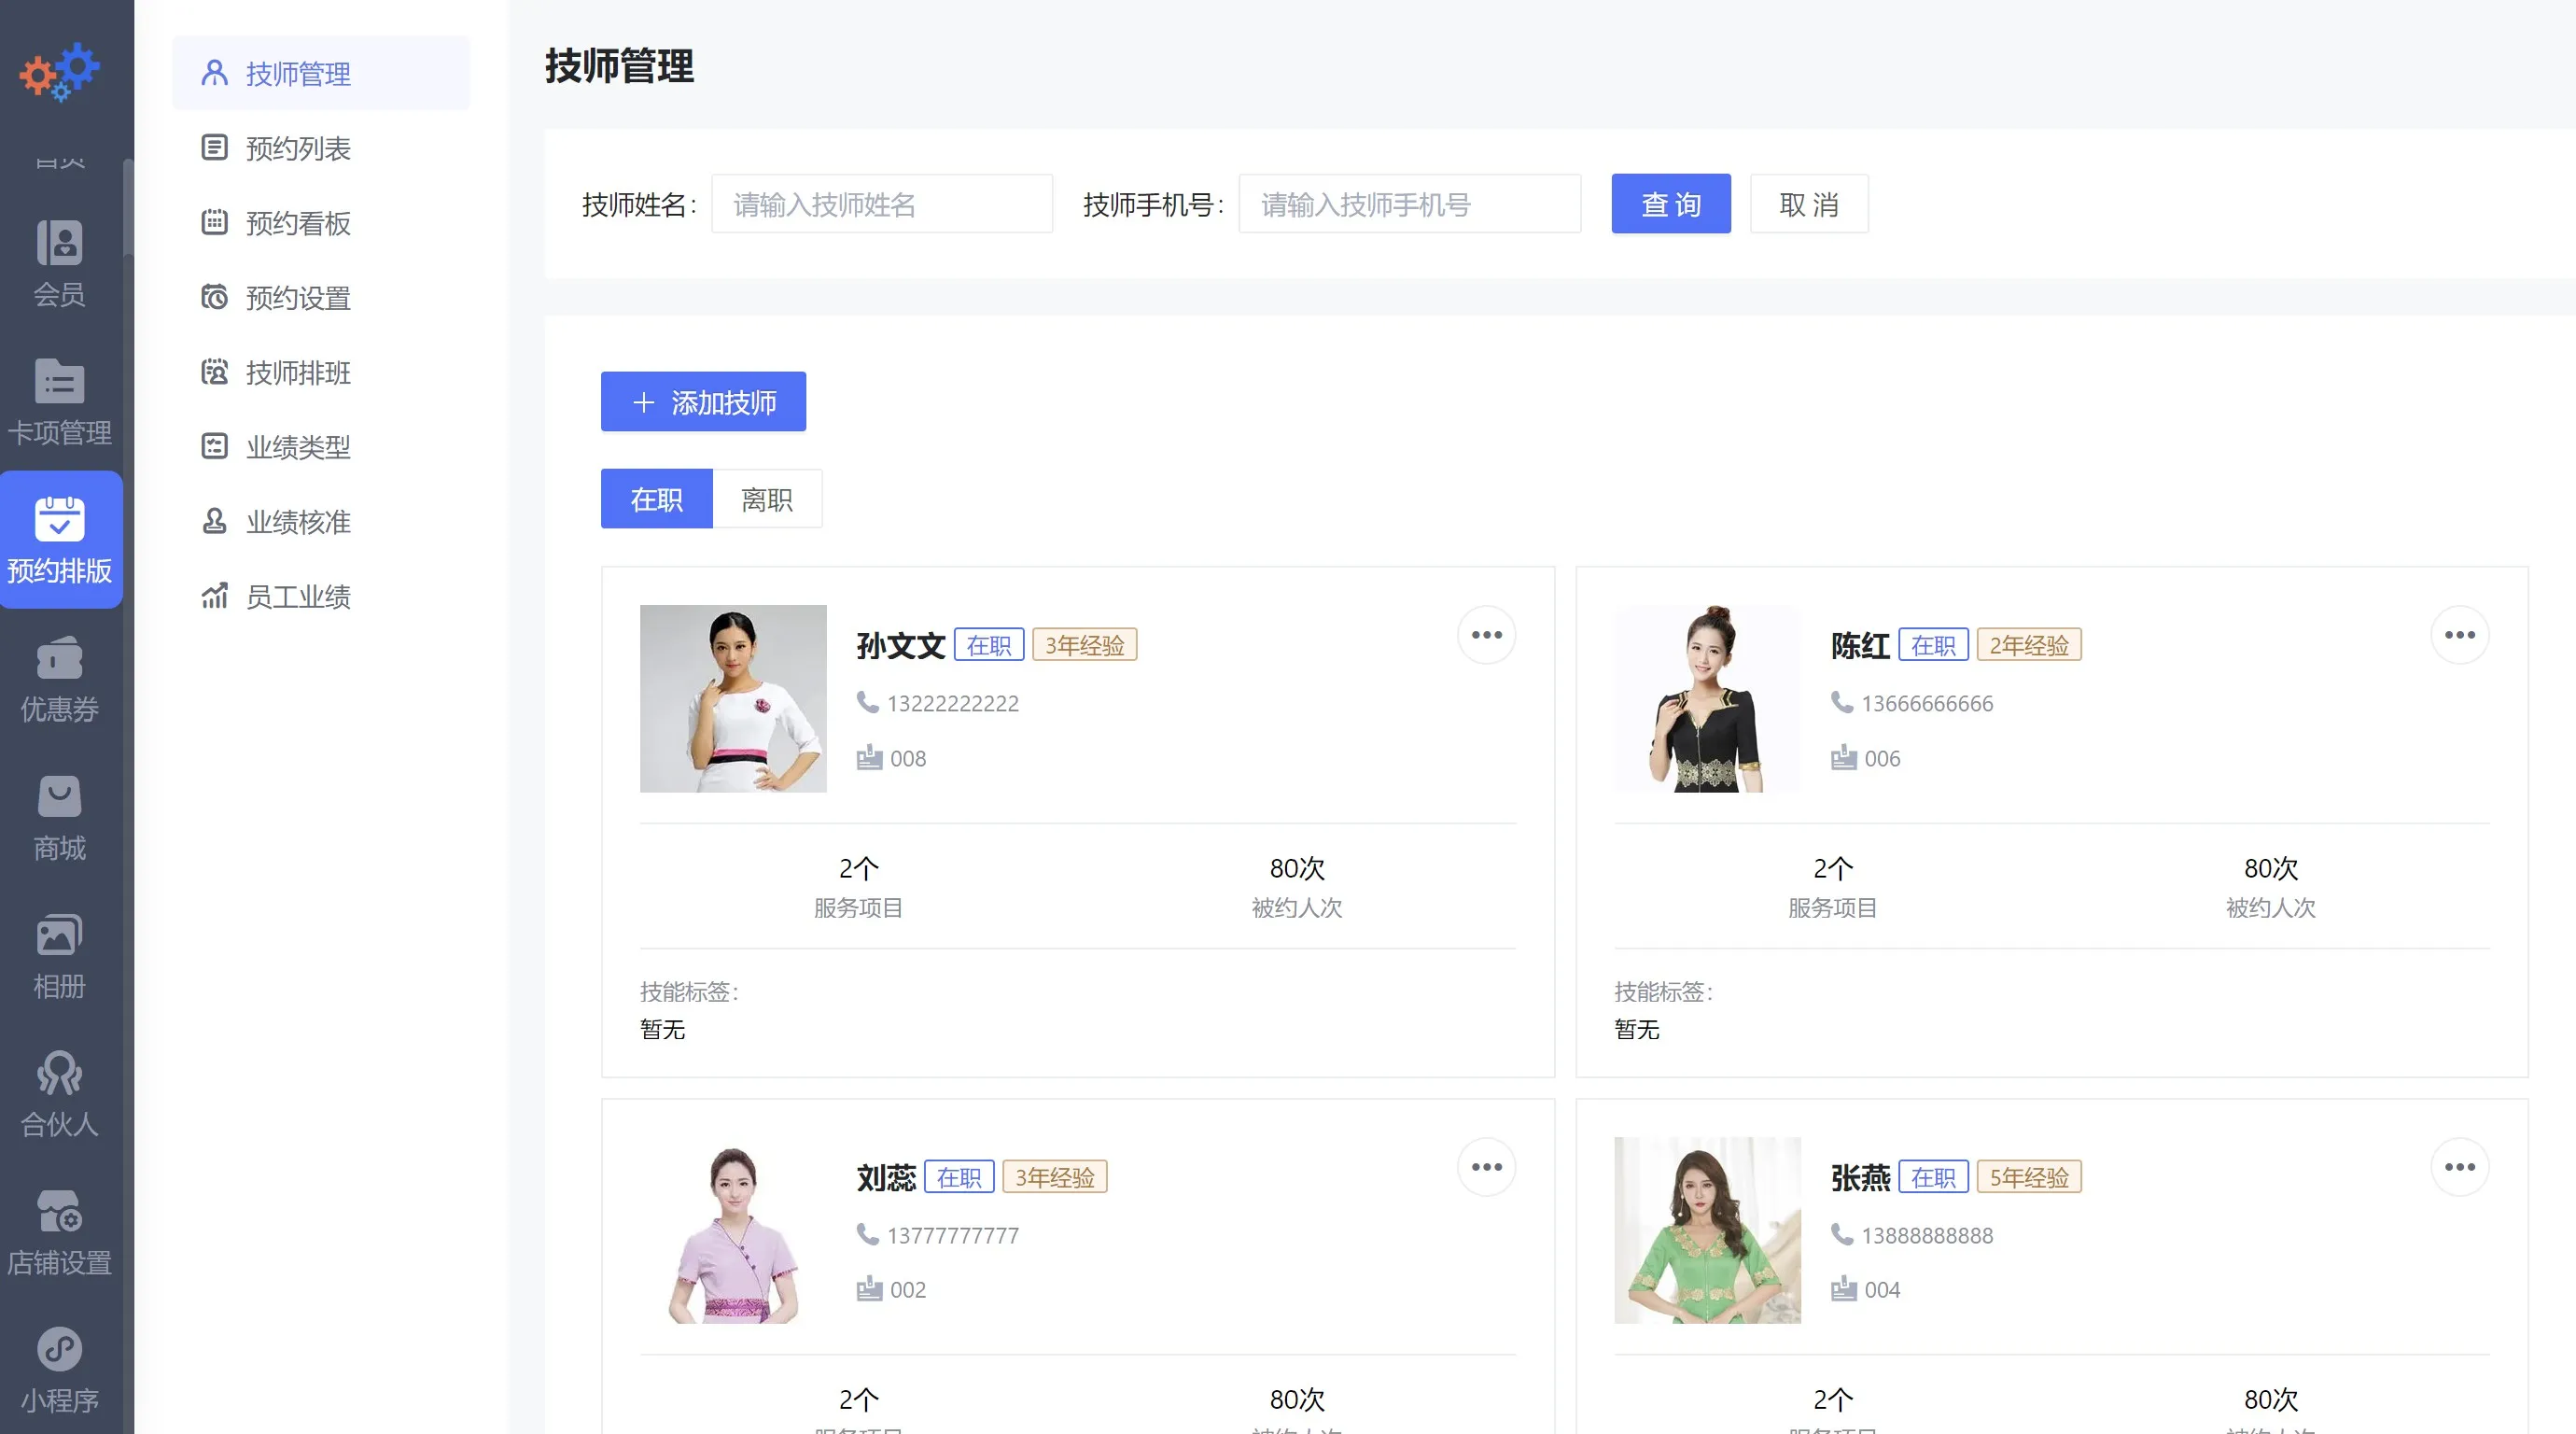The width and height of the screenshot is (2576, 1434).
Task: Click the left sidebar scrollbar
Action: (128, 207)
